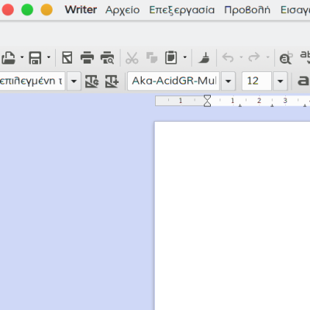Save document with floppy disk icon

click(x=35, y=57)
